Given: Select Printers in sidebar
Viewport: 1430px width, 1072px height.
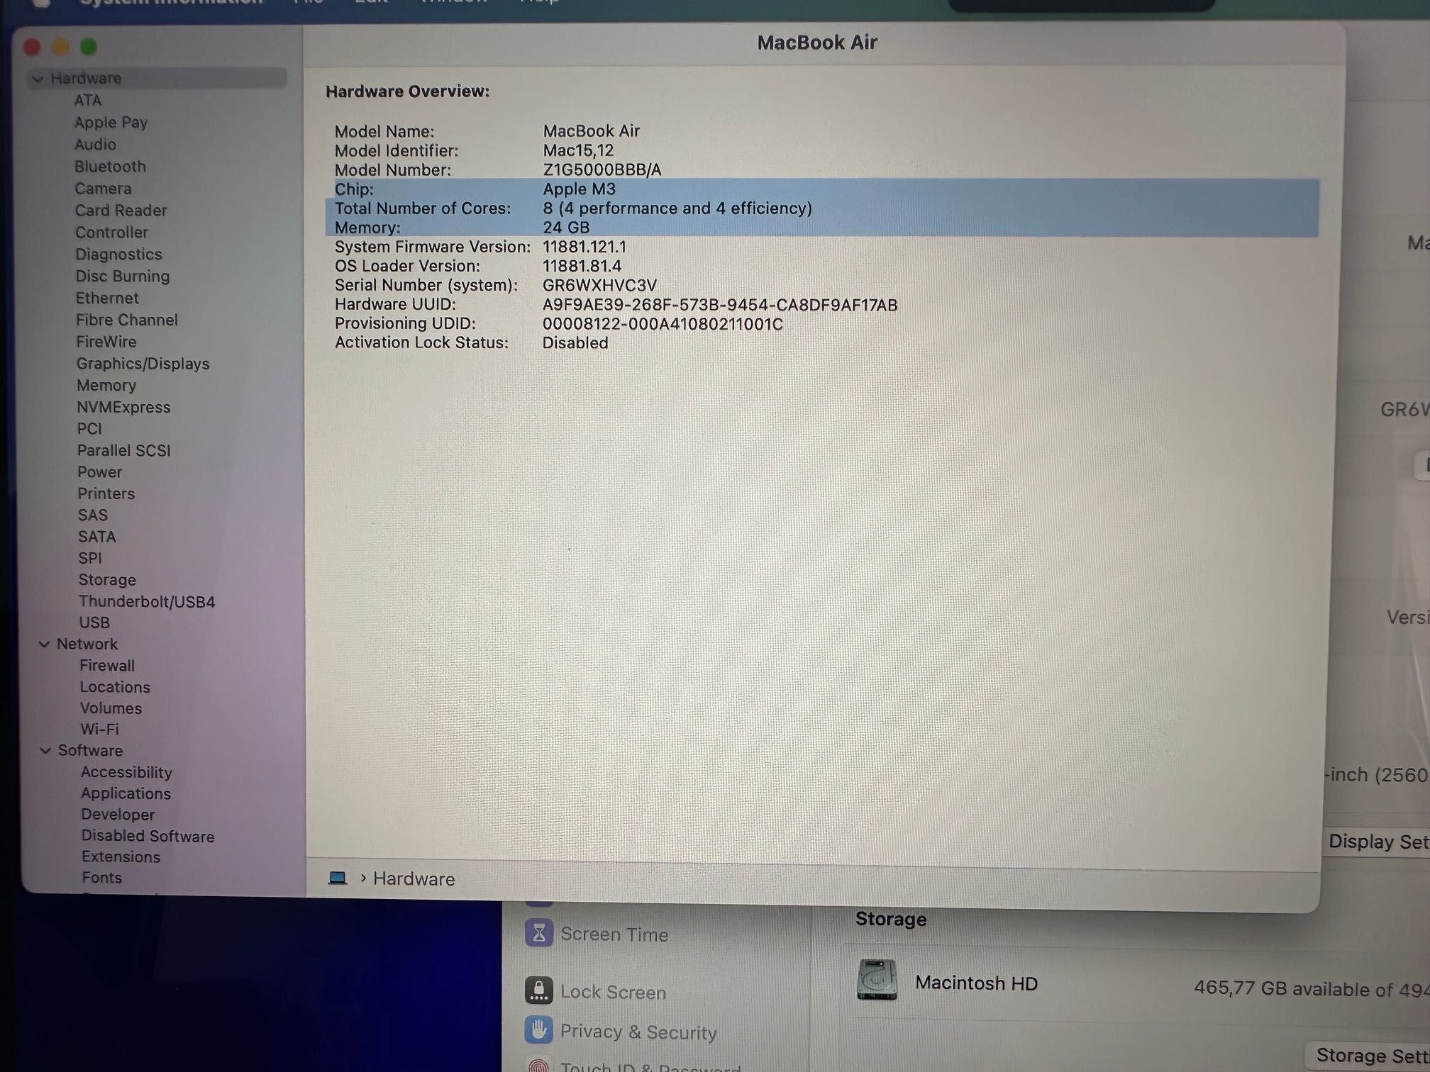Looking at the screenshot, I should pos(106,494).
